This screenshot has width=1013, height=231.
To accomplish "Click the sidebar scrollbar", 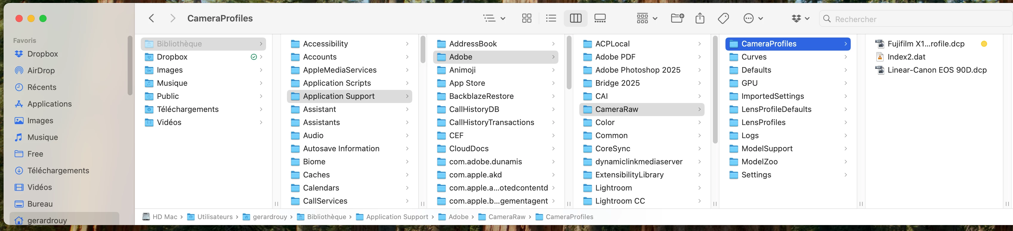I will click(x=130, y=65).
